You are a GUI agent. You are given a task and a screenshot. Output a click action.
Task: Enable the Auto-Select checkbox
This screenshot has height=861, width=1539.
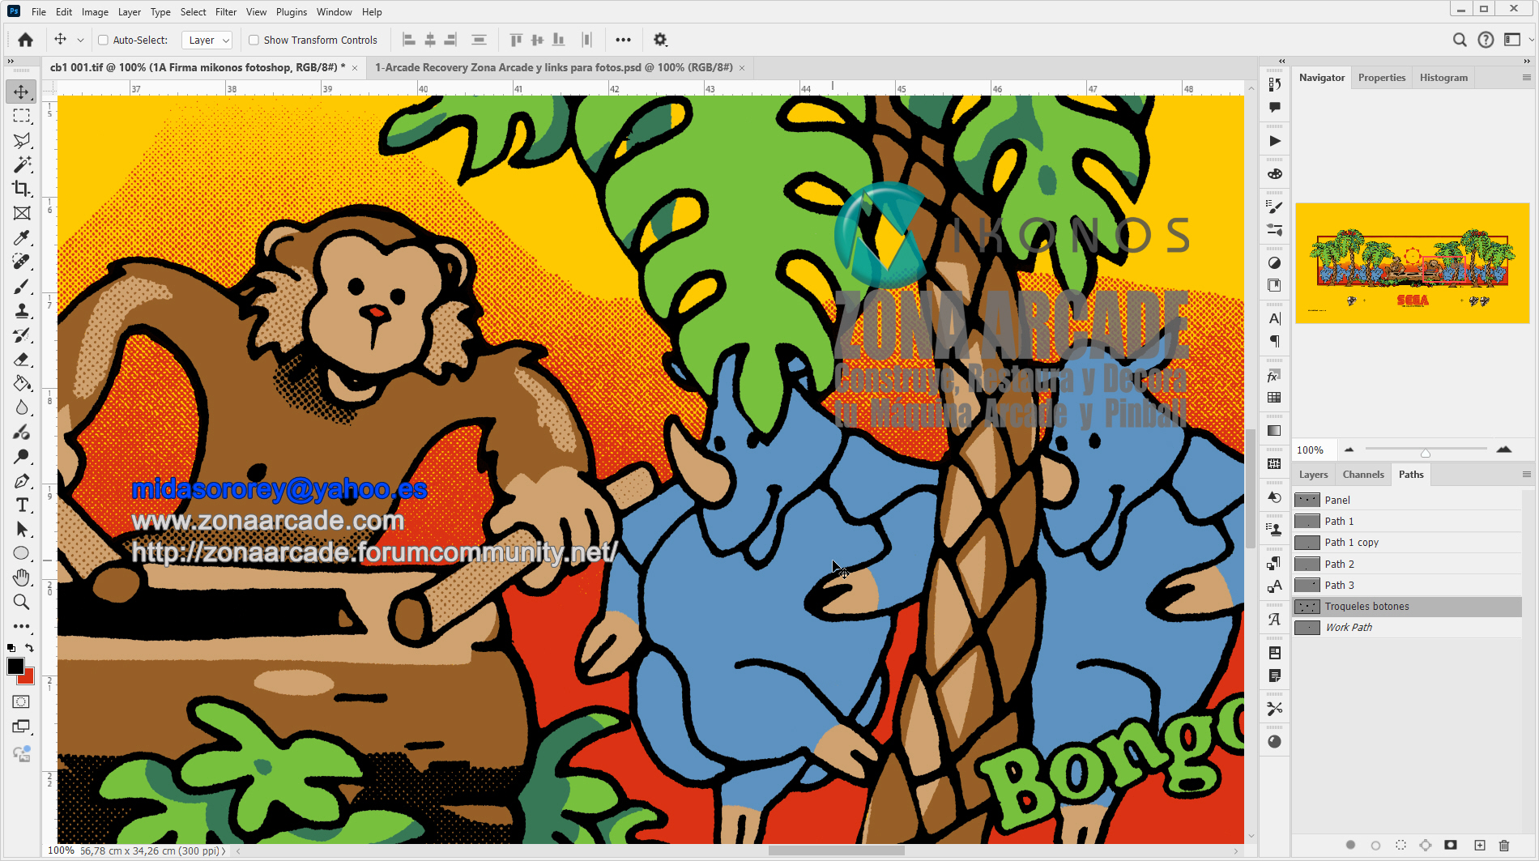103,40
